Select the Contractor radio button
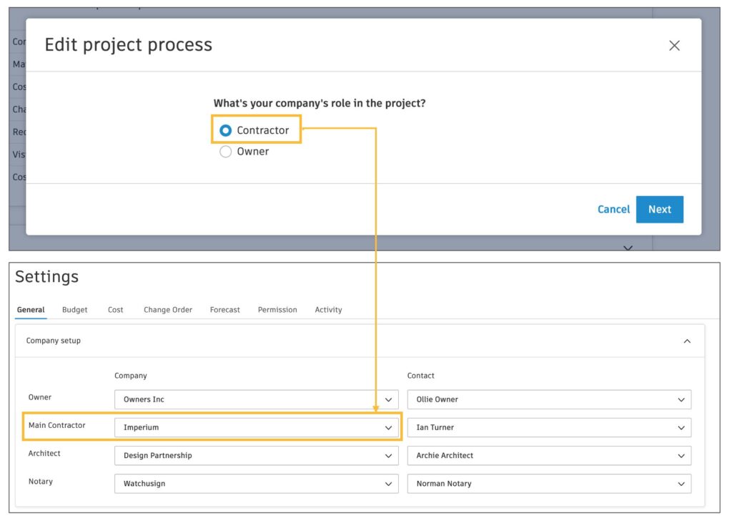The height and width of the screenshot is (521, 732). (226, 130)
